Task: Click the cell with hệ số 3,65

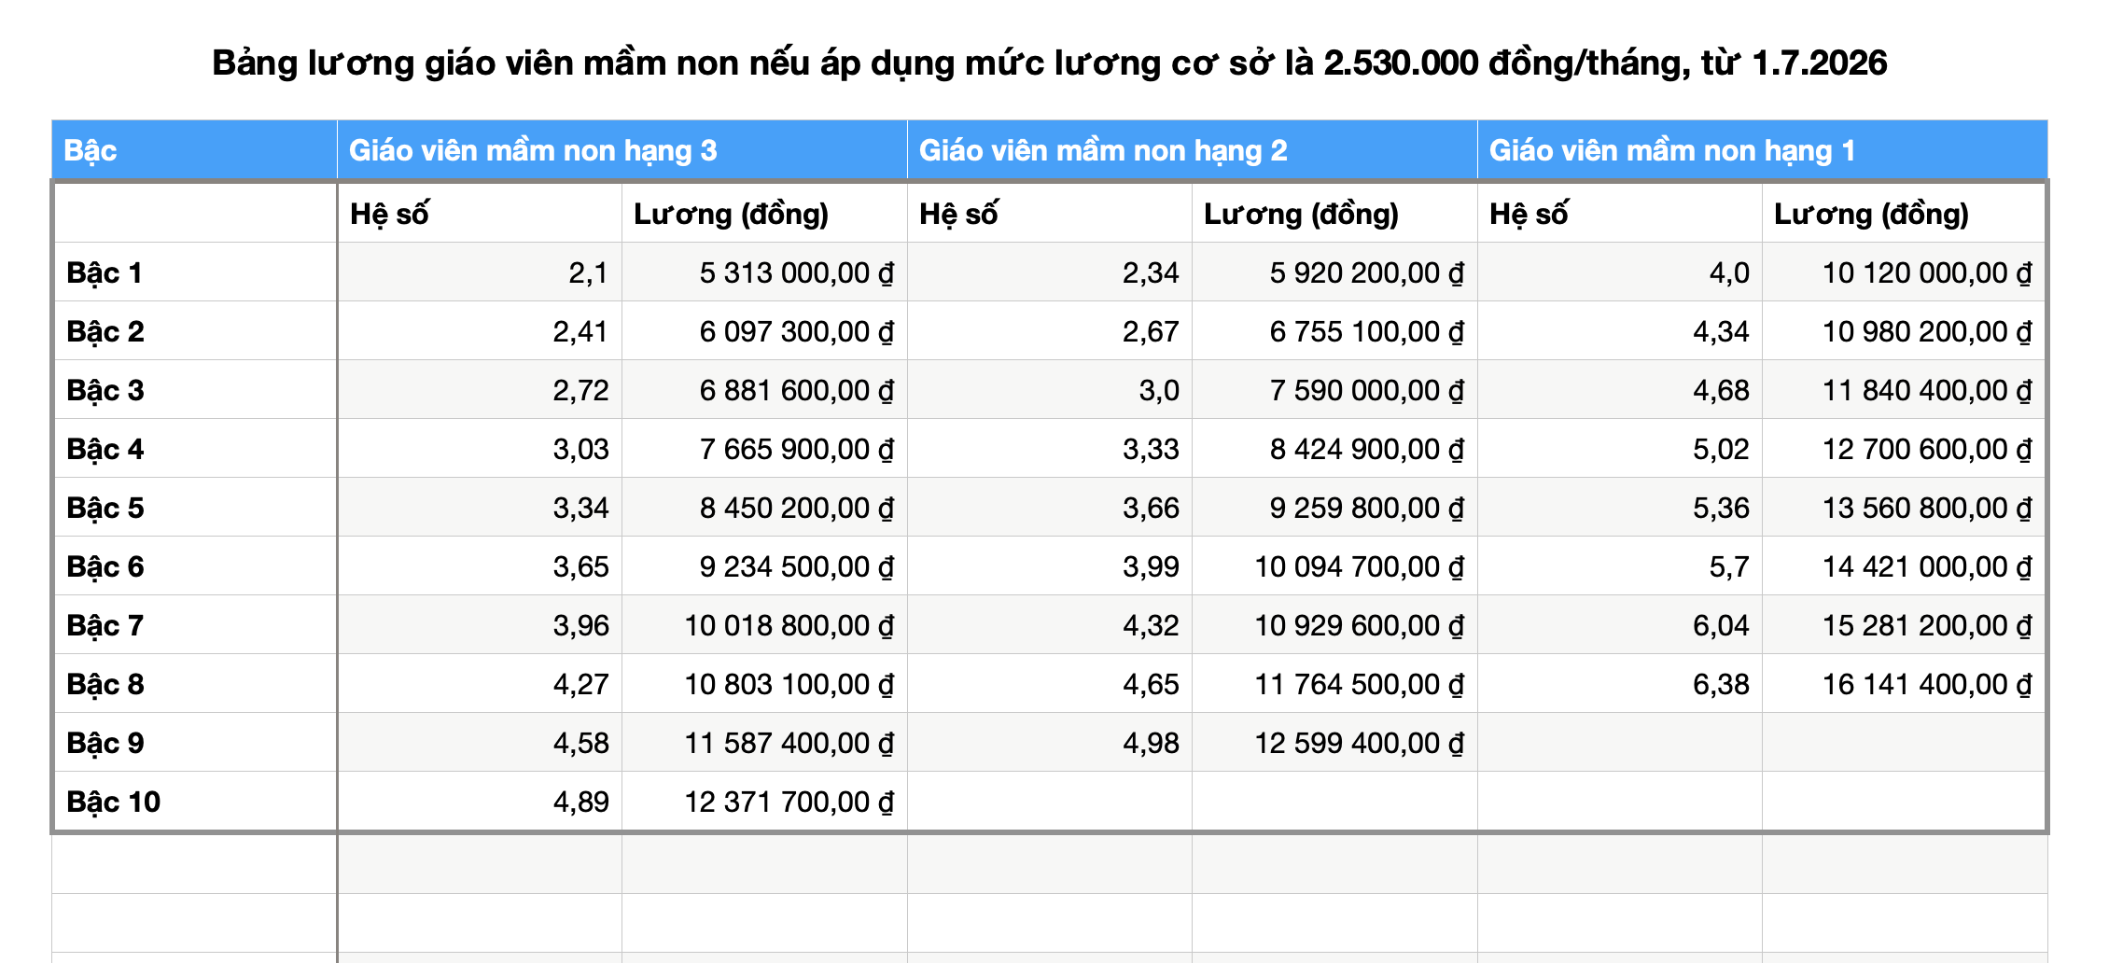Action: pyautogui.click(x=480, y=566)
